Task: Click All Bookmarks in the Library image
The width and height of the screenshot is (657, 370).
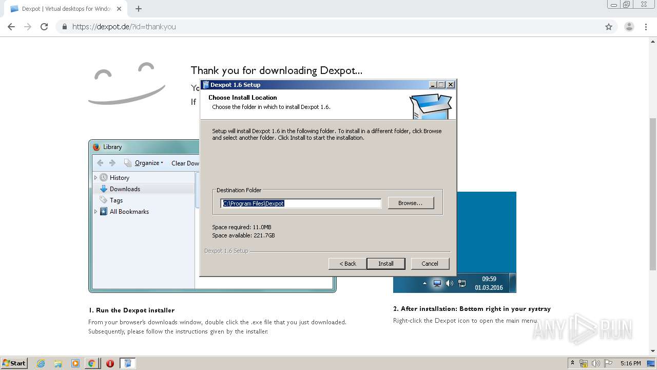Action: [129, 212]
